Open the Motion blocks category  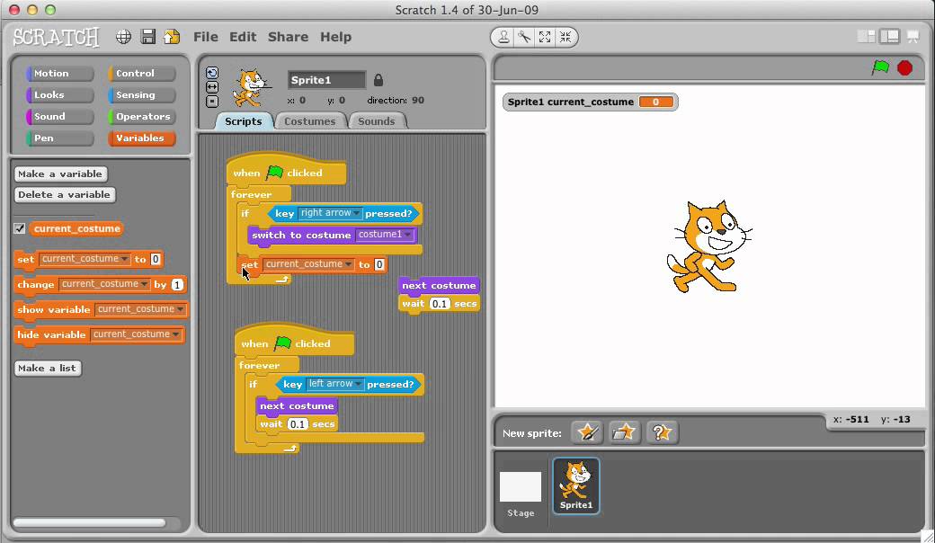coord(59,74)
